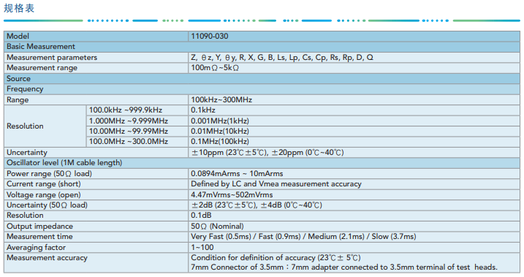Screen dimensions: 524x277
Task: Click the 规格表 heading
Action: tap(19, 8)
